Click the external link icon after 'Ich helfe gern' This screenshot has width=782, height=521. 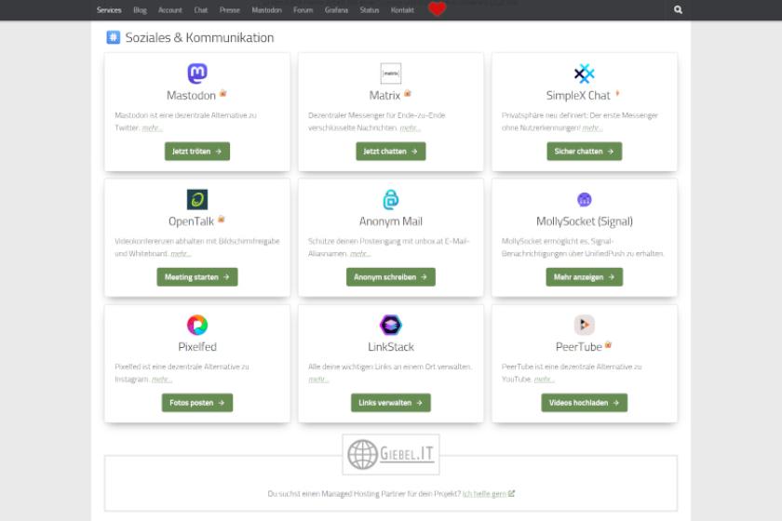[x=511, y=494]
